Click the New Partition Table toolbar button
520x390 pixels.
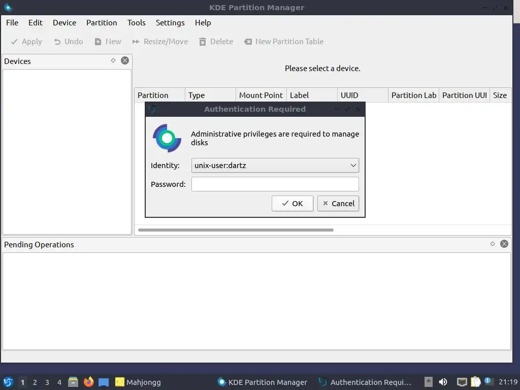tap(284, 42)
